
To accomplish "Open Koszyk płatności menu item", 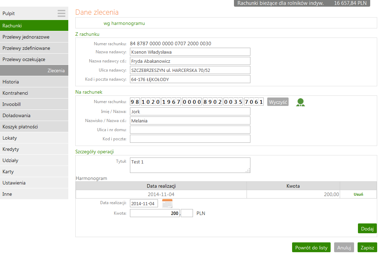I will point(34,127).
